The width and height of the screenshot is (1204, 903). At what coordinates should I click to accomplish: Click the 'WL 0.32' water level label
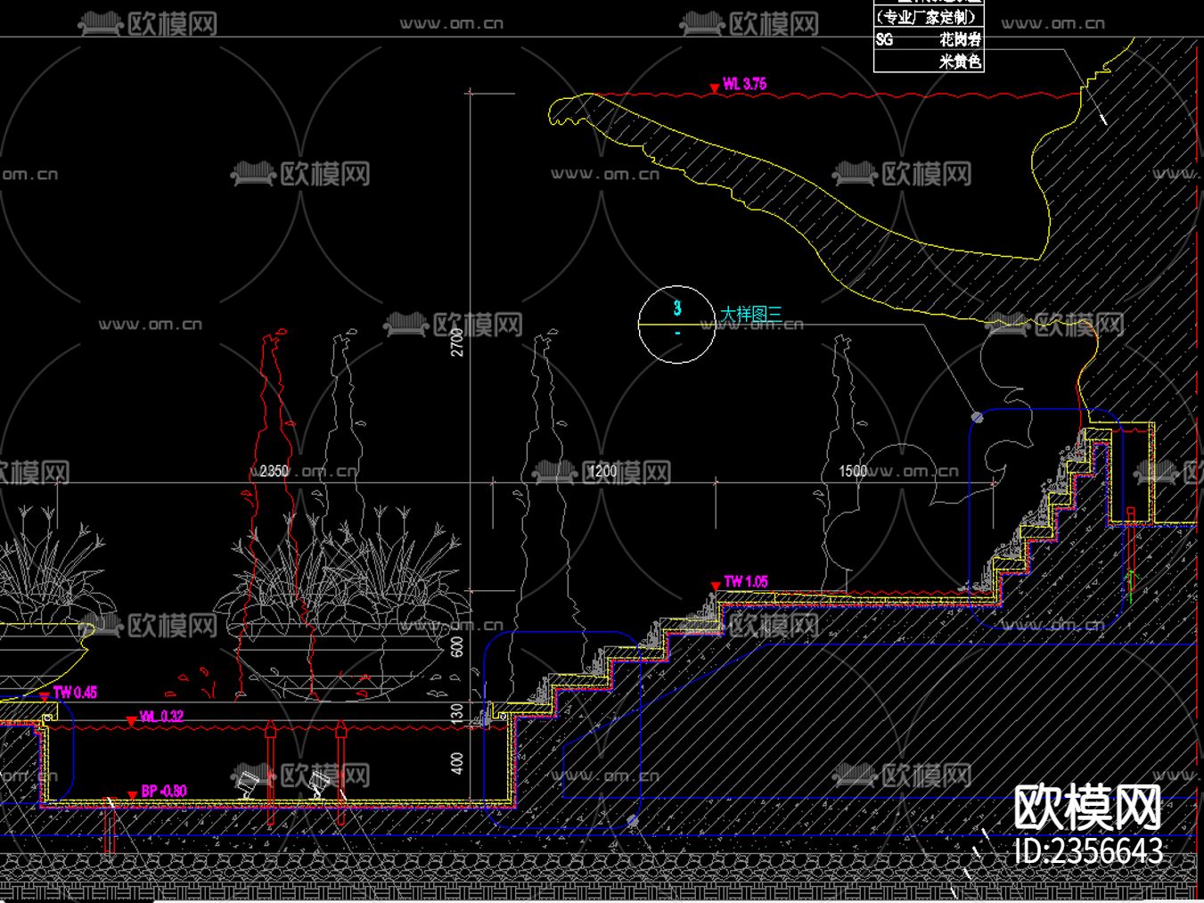pyautogui.click(x=161, y=717)
